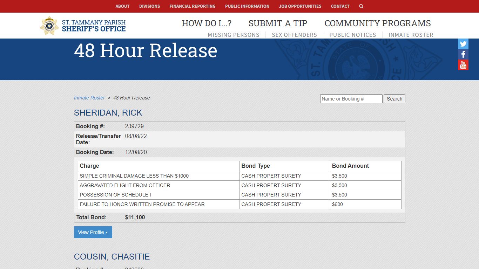Screen dimensions: 479x269
Task: Focus the Name or Booking # field
Action: [x=351, y=99]
